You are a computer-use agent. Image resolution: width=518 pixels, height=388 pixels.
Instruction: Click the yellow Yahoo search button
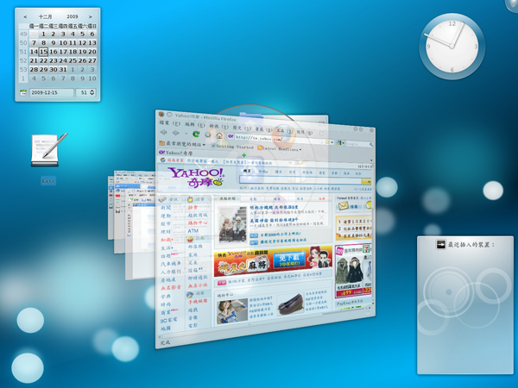tap(366, 181)
